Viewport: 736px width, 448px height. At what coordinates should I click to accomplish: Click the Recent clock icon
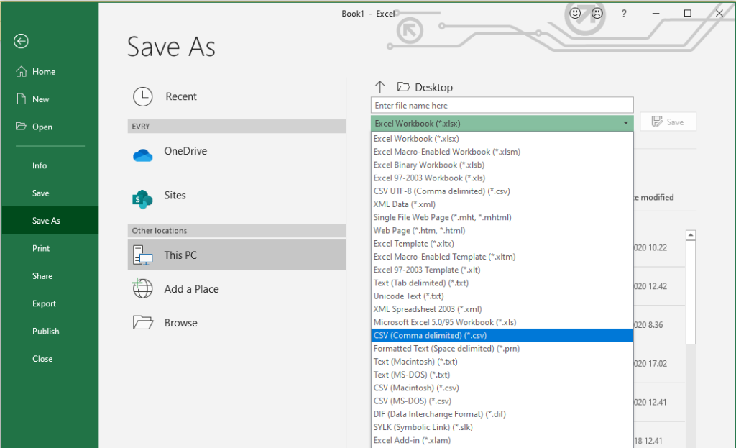click(x=143, y=97)
